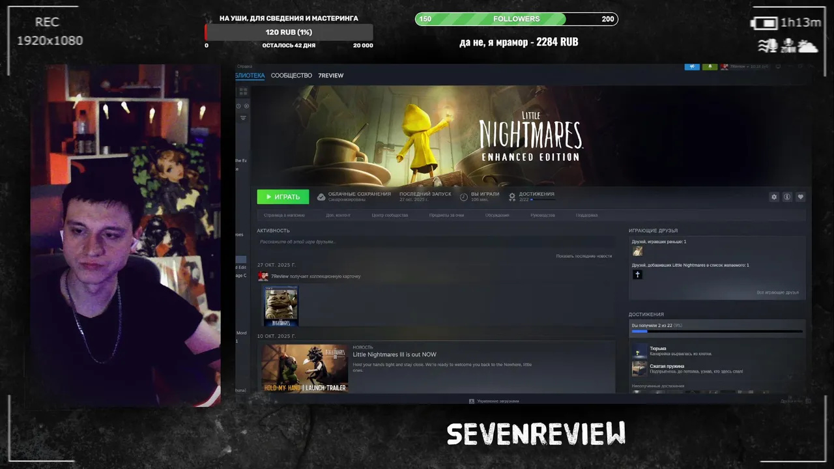Open library filter options icon
Viewport: 834px width, 469px height.
point(243,118)
